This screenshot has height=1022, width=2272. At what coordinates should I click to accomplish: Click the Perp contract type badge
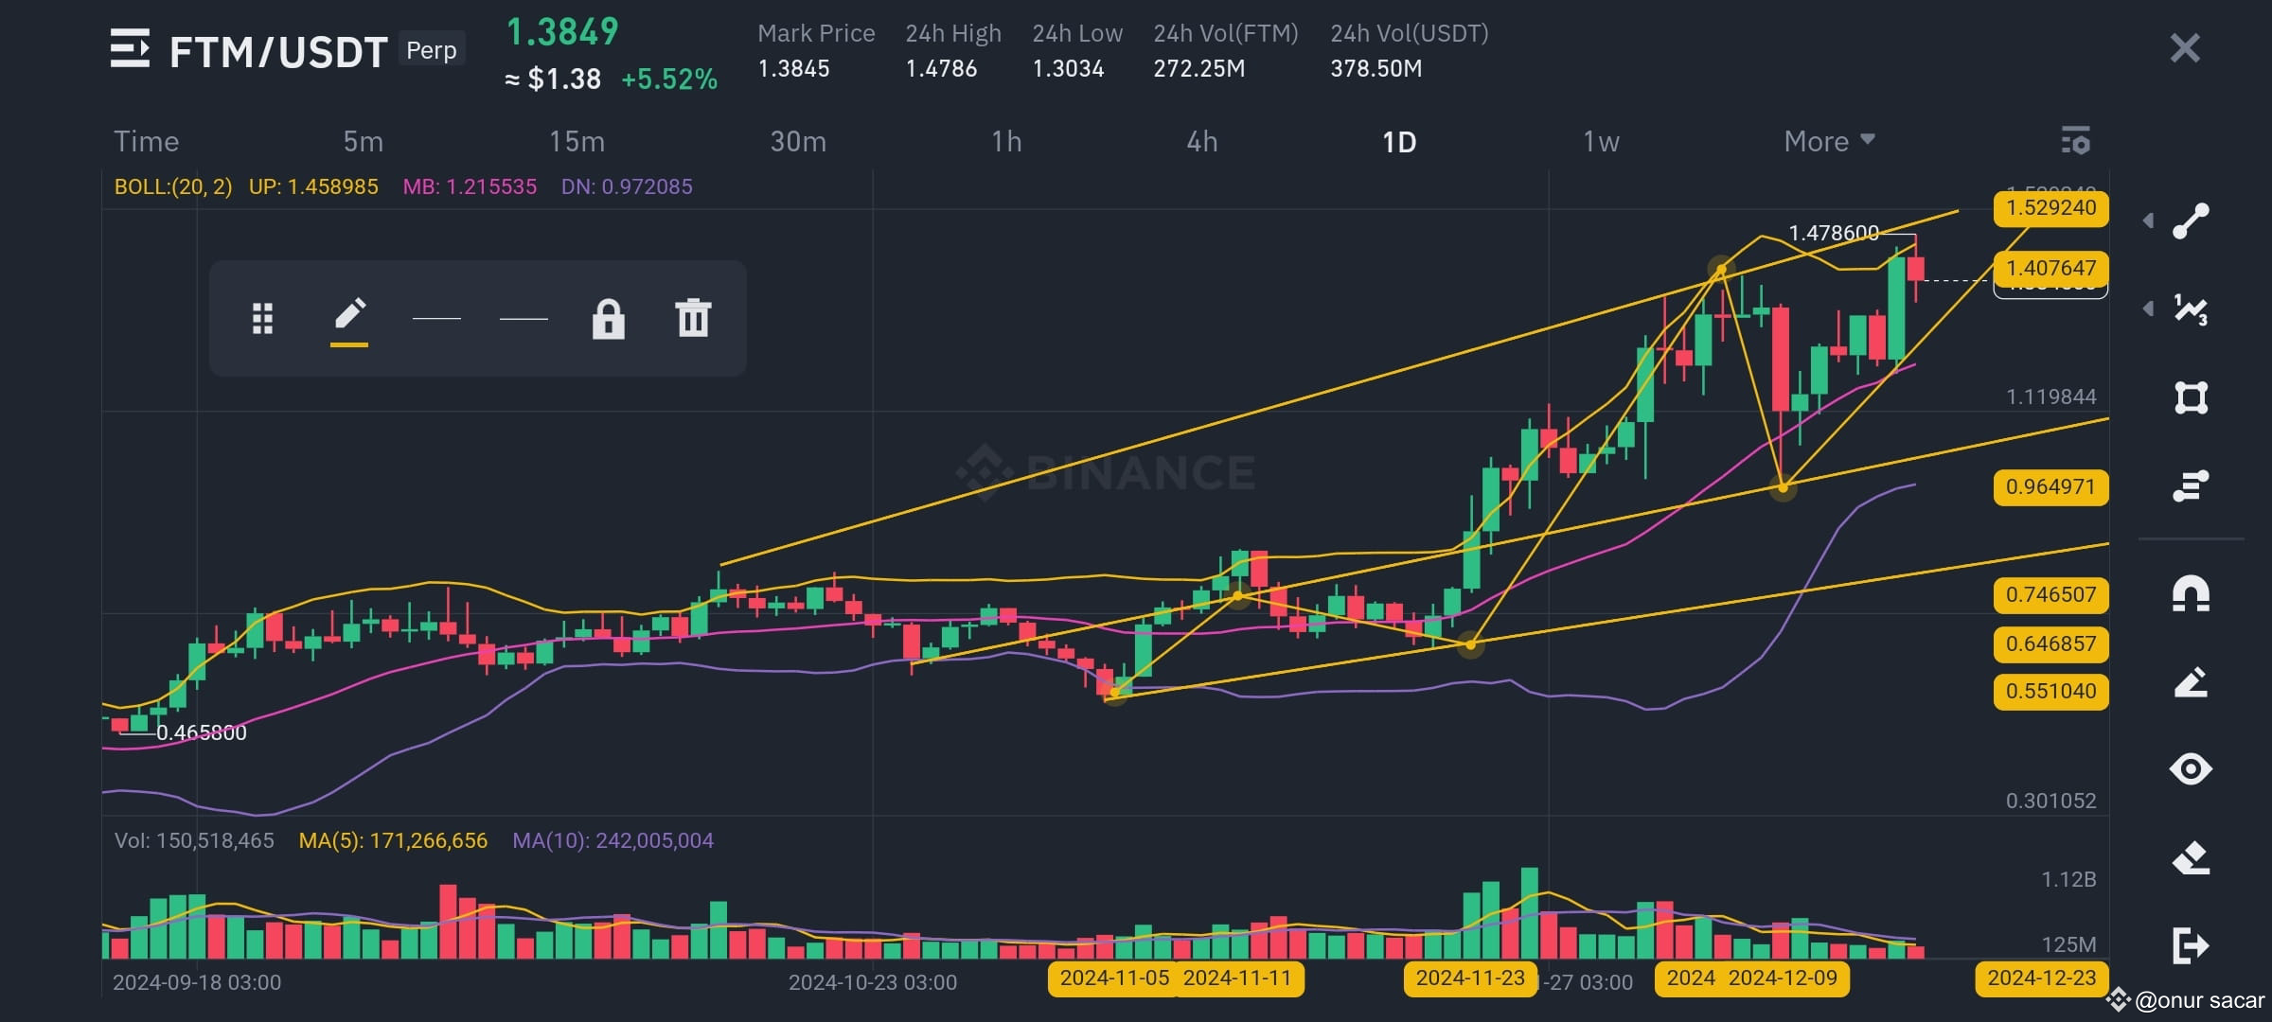pos(432,50)
